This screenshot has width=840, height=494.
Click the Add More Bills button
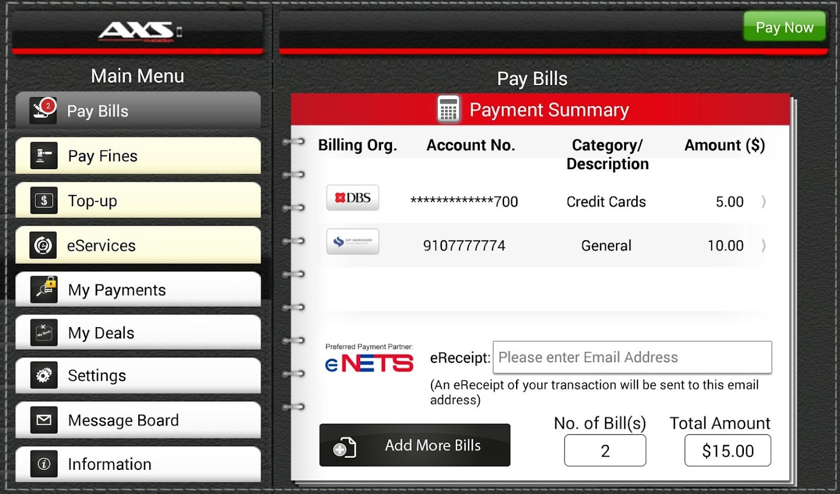415,445
